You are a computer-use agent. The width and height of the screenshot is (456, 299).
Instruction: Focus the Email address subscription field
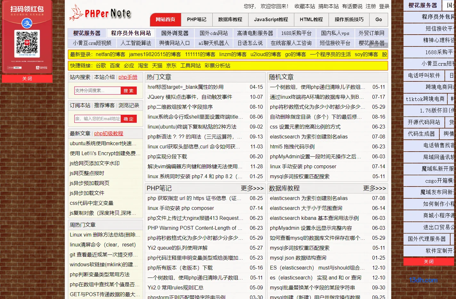click(x=98, y=119)
